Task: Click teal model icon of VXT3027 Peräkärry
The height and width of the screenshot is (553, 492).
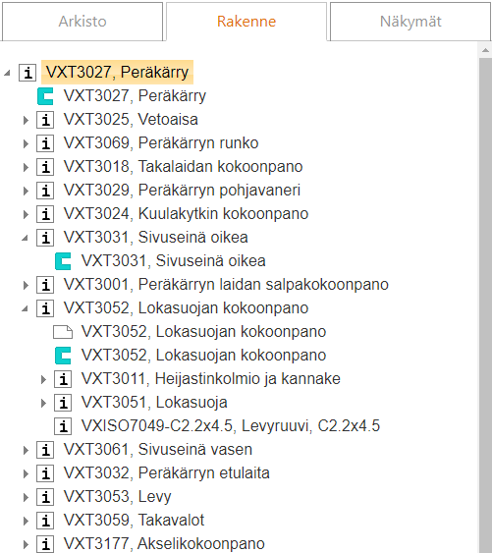Action: pyautogui.click(x=45, y=96)
